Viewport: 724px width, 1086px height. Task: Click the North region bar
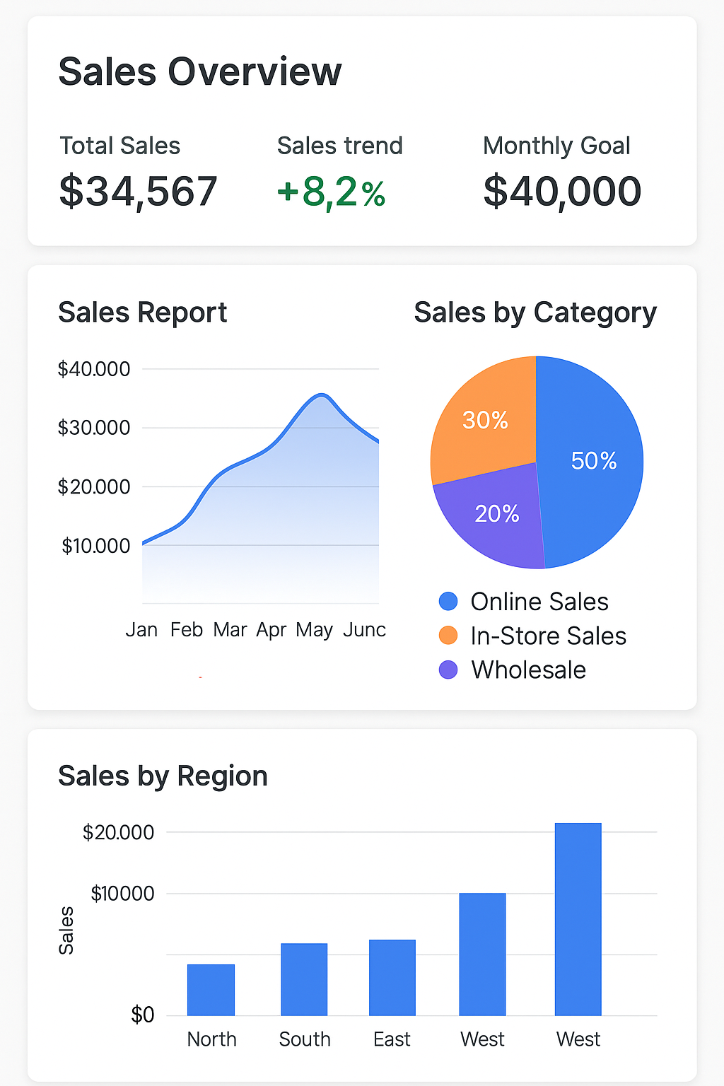click(x=211, y=990)
